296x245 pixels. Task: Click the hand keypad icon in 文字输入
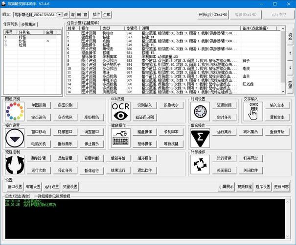(253, 111)
